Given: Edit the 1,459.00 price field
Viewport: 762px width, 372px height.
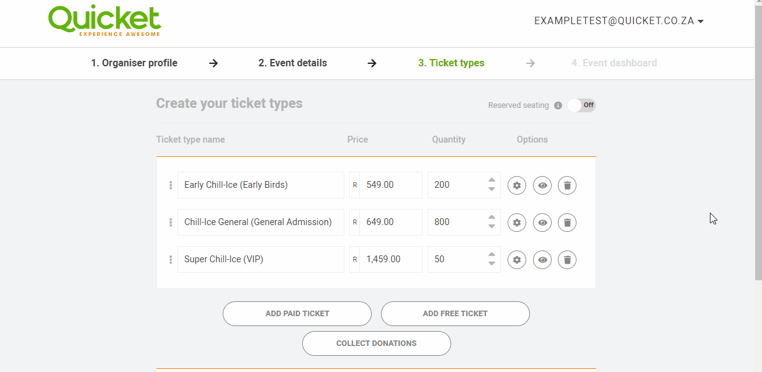Looking at the screenshot, I should pyautogui.click(x=391, y=259).
